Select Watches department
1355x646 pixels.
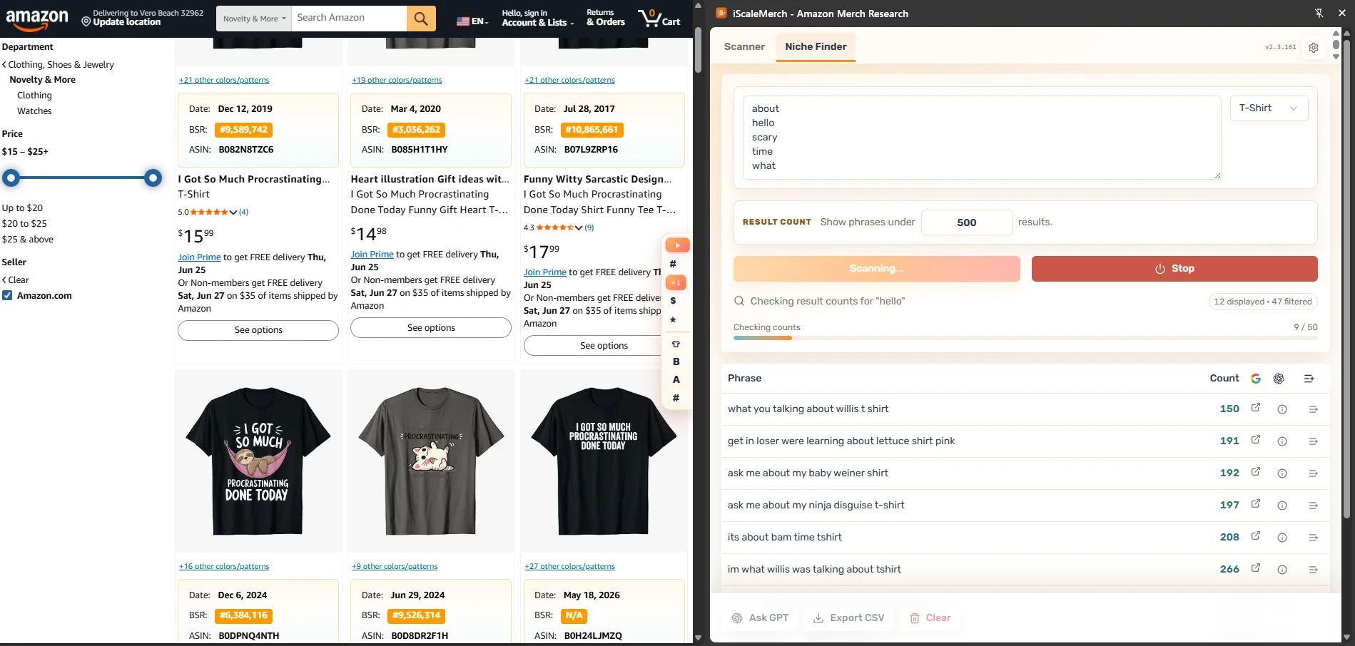34,111
